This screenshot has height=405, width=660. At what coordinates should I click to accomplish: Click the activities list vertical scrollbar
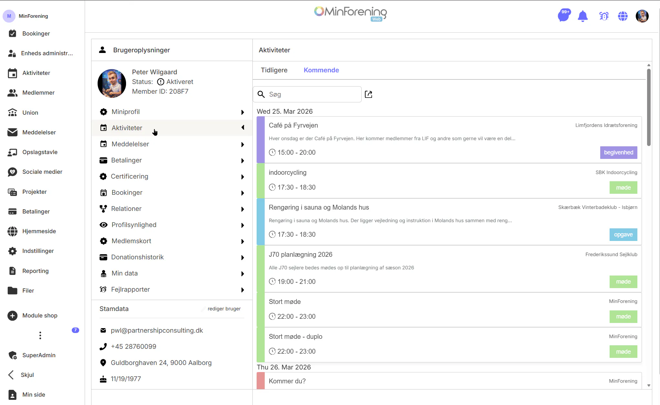(x=649, y=107)
